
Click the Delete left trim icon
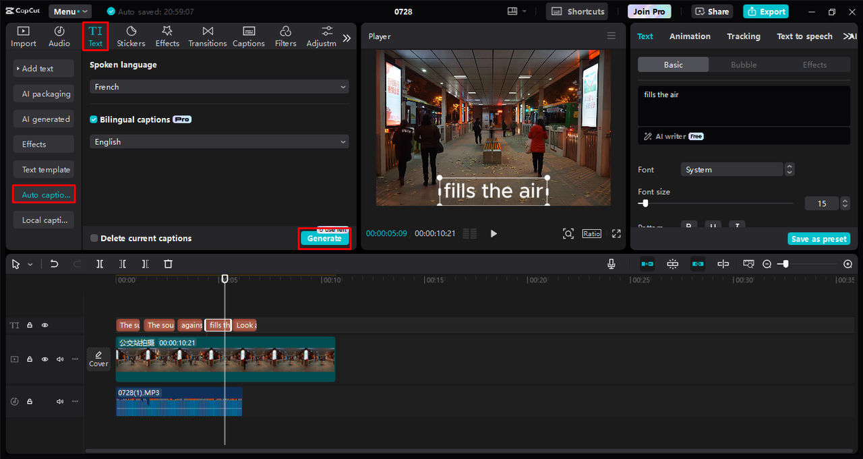[123, 264]
